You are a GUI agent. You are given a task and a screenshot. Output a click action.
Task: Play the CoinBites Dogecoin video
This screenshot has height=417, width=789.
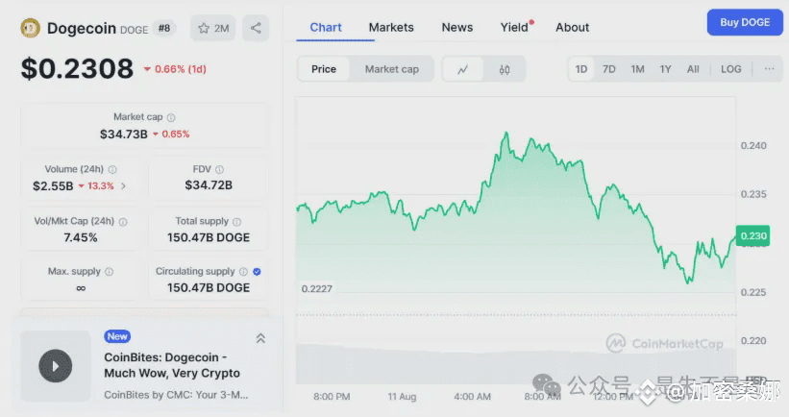(56, 366)
